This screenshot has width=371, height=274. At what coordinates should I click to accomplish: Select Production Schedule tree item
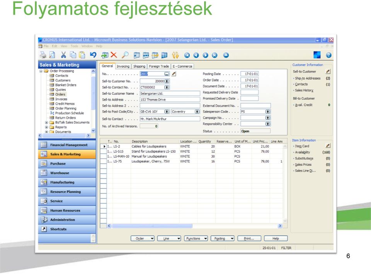pos(69,113)
